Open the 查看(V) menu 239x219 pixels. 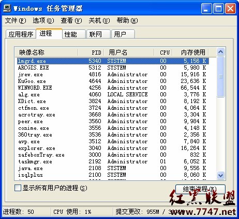click(71, 21)
